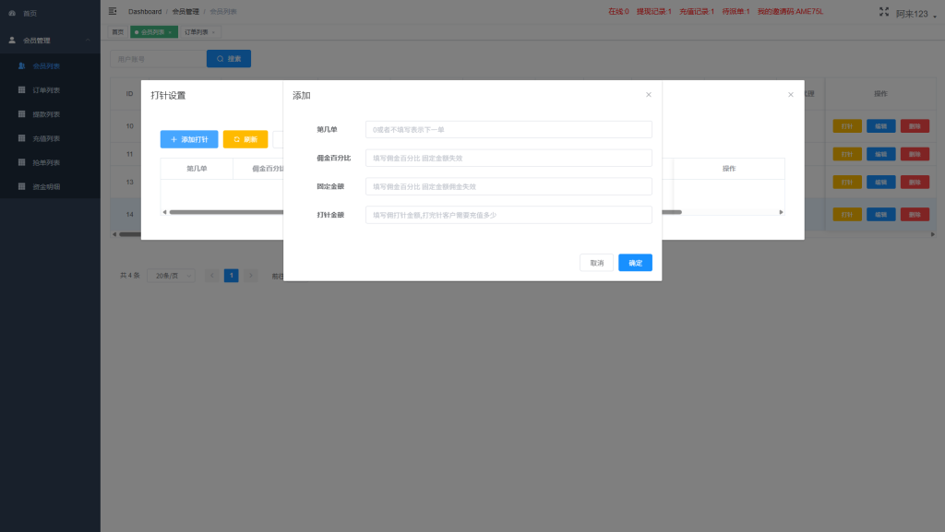Click the home icon beside 首页 in sidebar

point(14,13)
